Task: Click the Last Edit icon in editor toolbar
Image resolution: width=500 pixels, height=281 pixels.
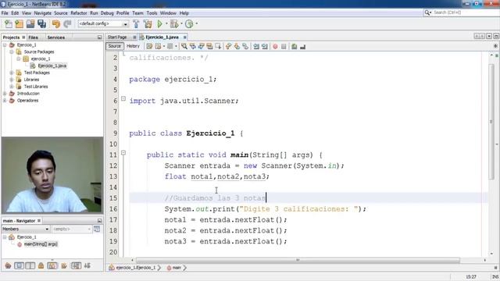Action: tap(149, 47)
